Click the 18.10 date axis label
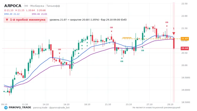 tap(87, 105)
